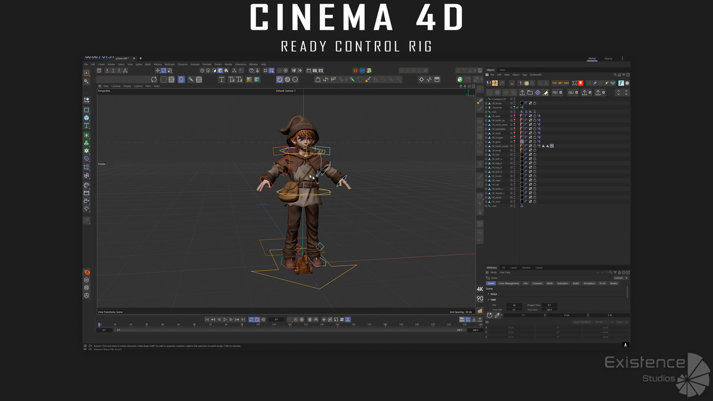The image size is (713, 401).
Task: Toggle visibility dots of SK_head
Action: 515,133
